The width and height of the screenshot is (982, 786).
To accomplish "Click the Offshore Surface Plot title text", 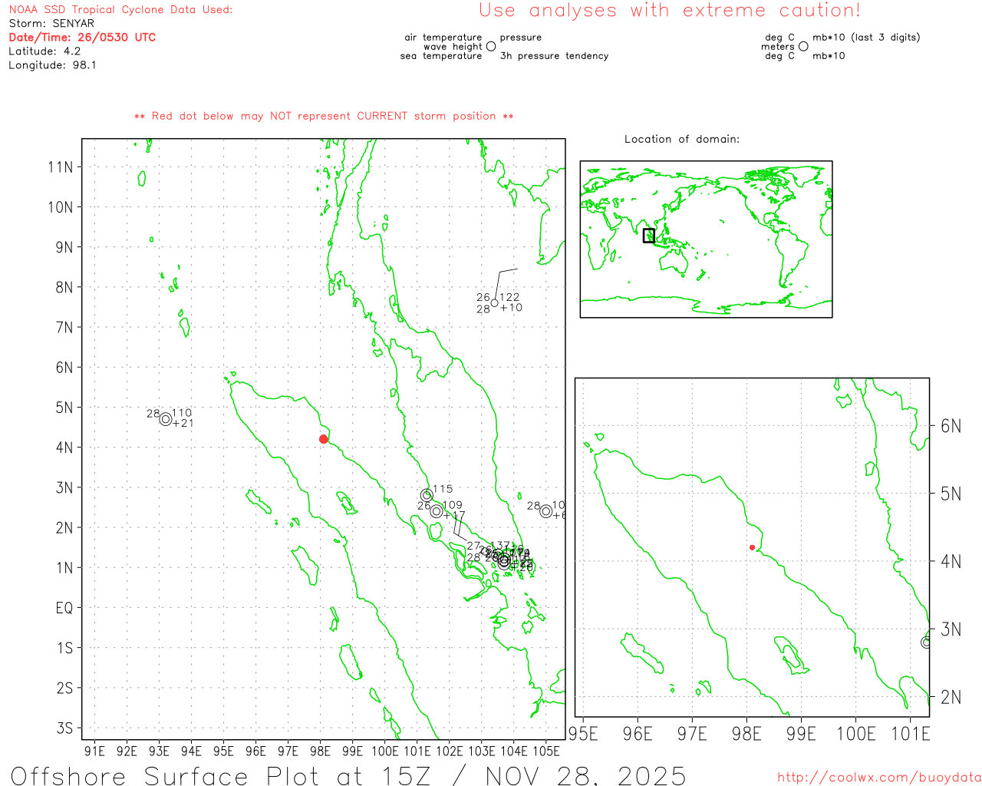I will pyautogui.click(x=348, y=775).
